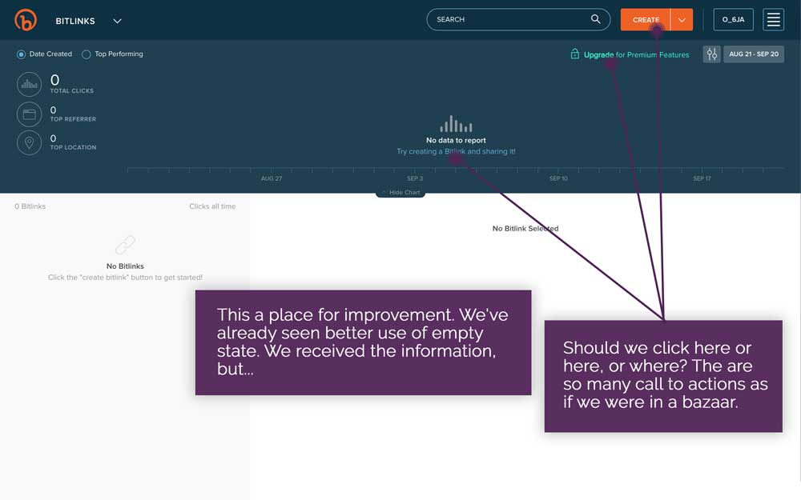The height and width of the screenshot is (500, 801).
Task: Open the O_6JA account button
Action: click(733, 19)
